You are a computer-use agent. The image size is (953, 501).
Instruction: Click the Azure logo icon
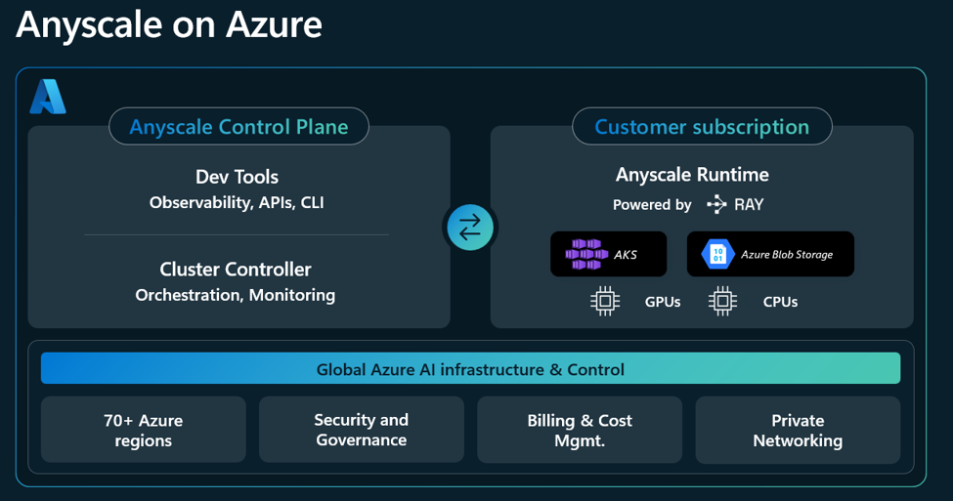[x=48, y=97]
